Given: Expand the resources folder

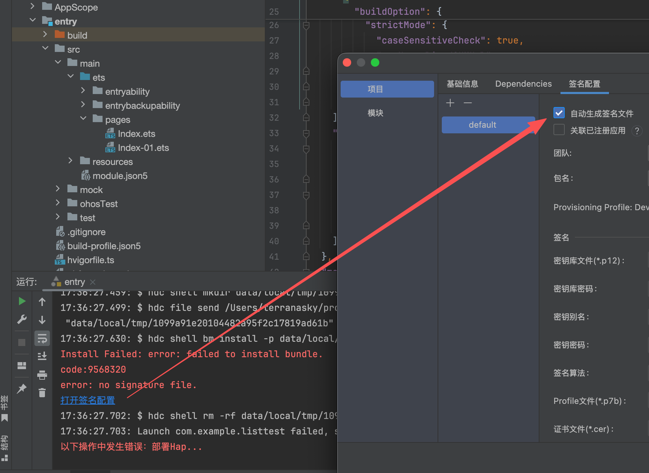Looking at the screenshot, I should pyautogui.click(x=70, y=161).
